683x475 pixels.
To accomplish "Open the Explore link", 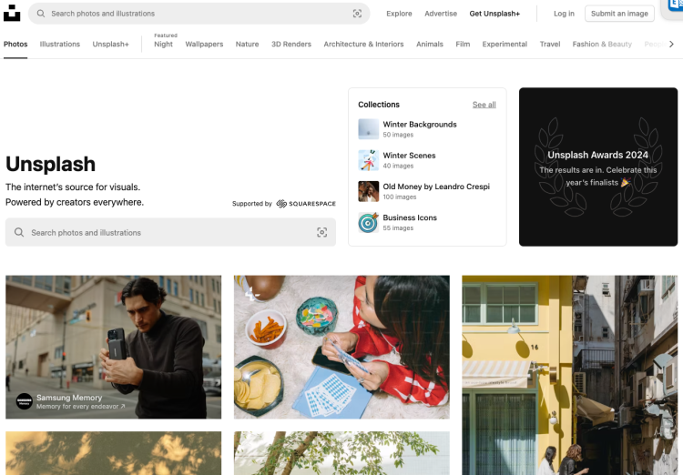I will pos(399,14).
